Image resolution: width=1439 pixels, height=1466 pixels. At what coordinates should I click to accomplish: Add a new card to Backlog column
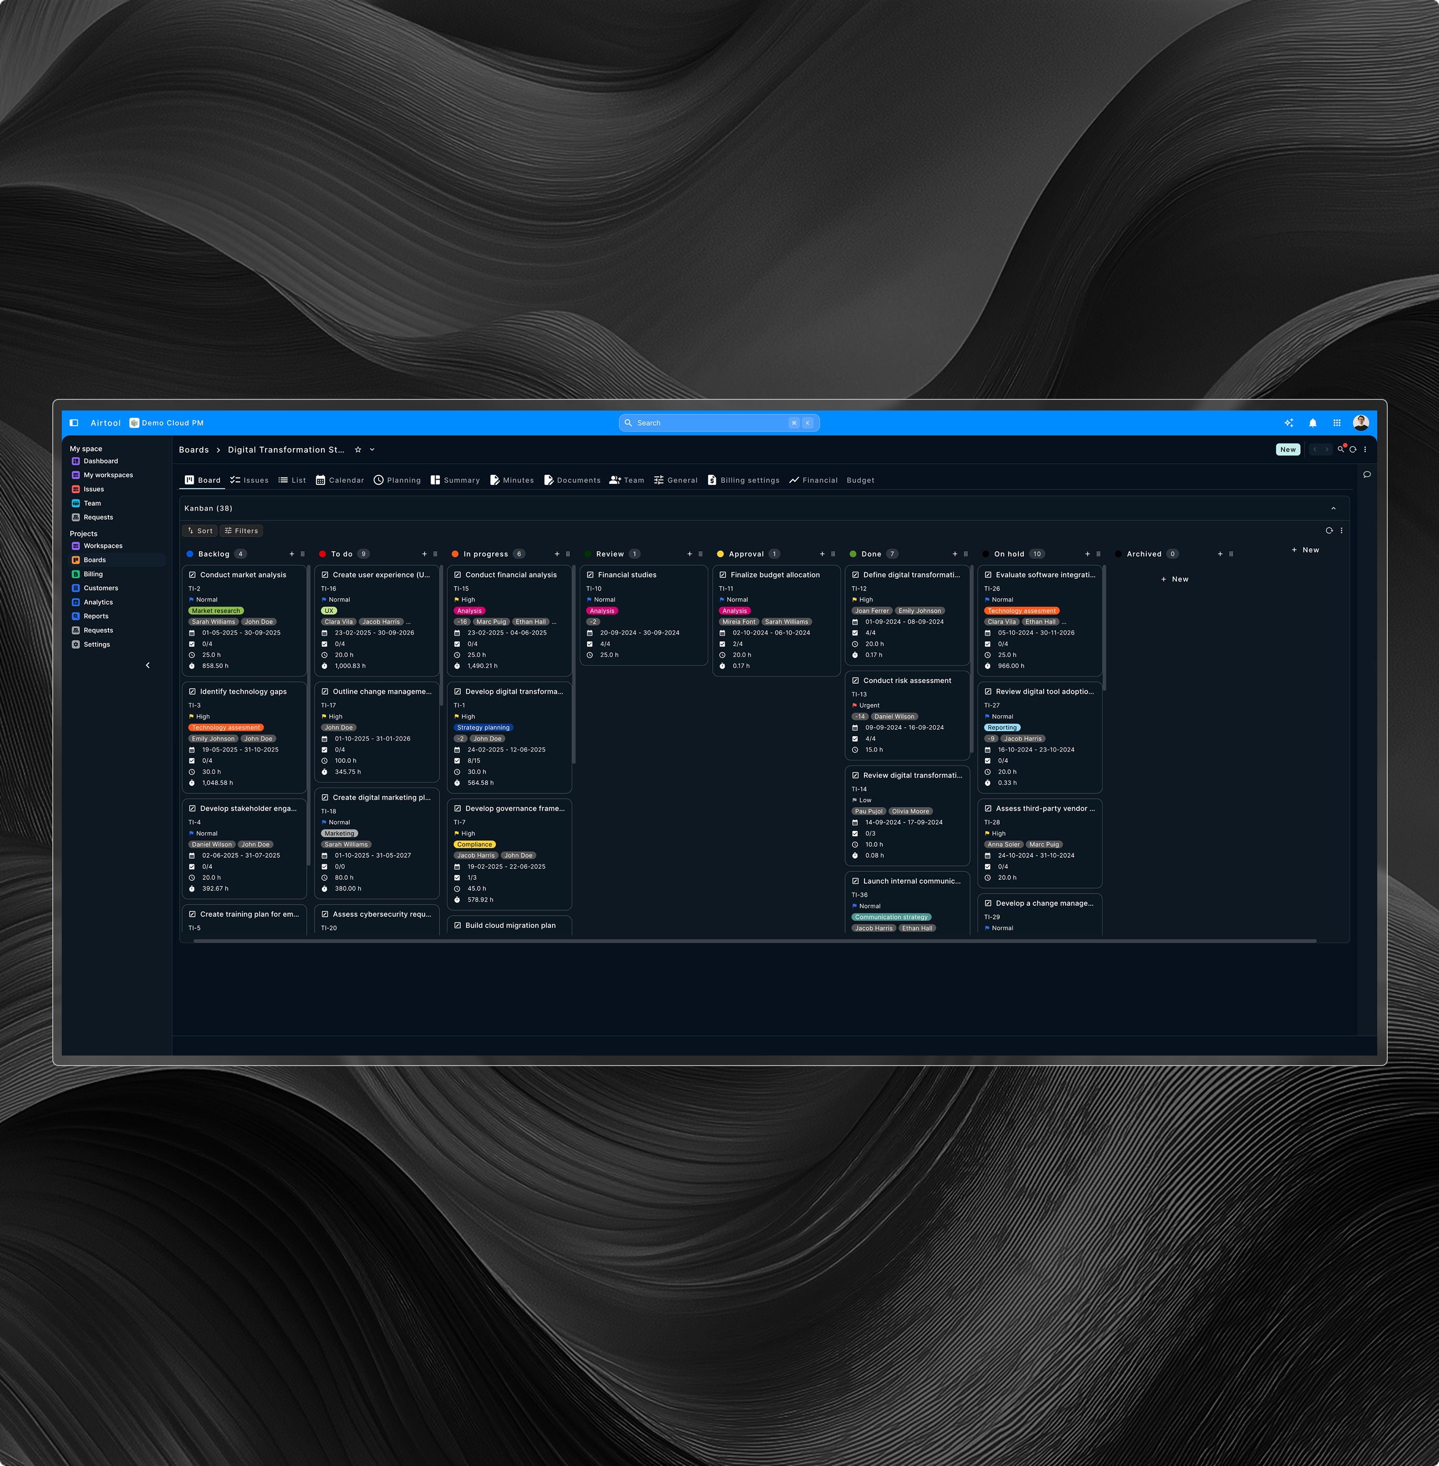tap(292, 554)
